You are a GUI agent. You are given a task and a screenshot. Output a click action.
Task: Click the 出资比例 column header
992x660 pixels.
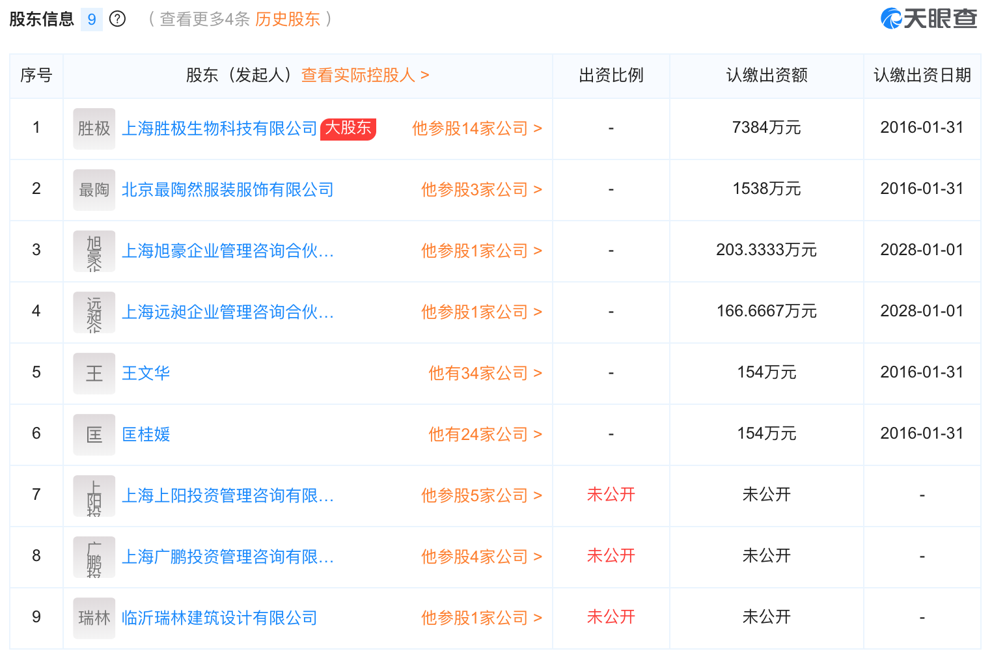611,76
